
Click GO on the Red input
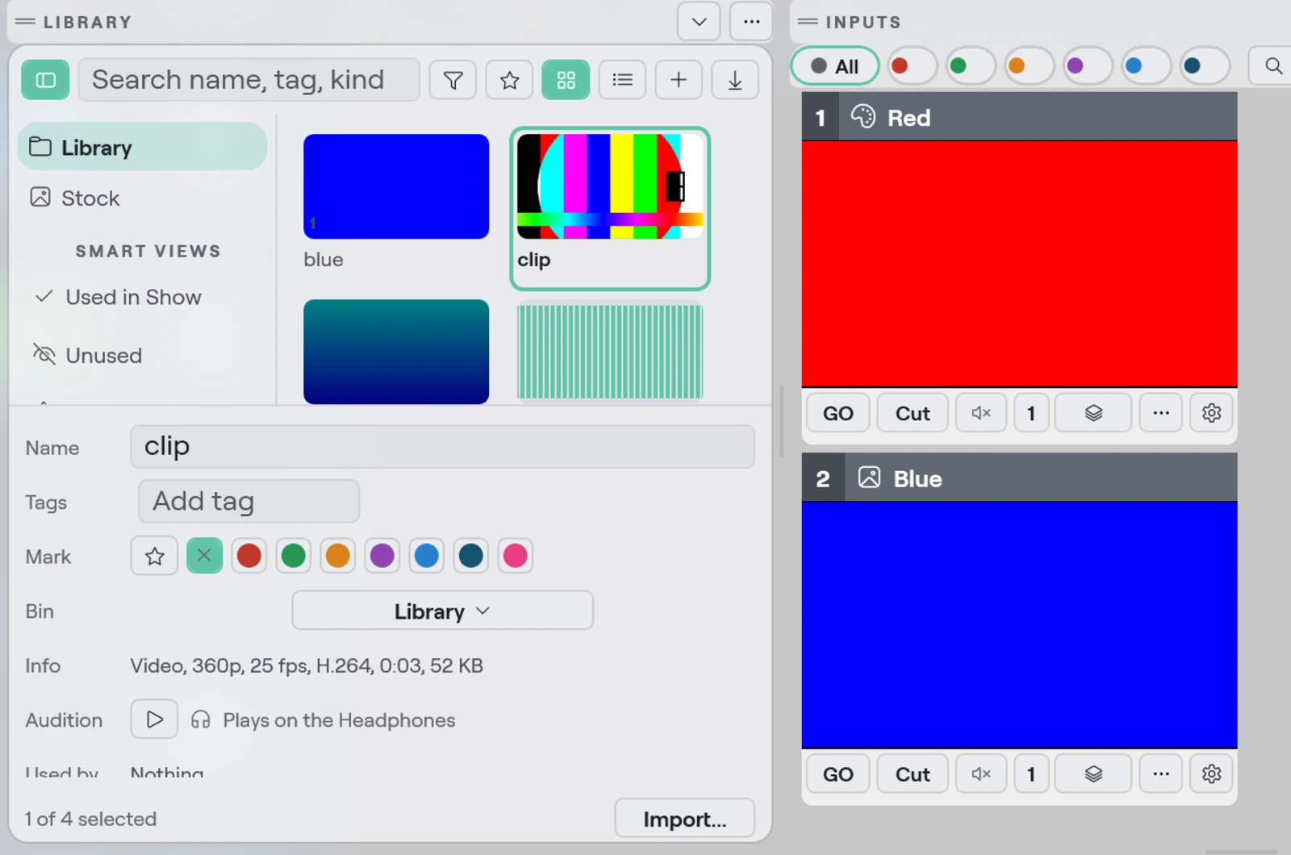click(x=838, y=413)
